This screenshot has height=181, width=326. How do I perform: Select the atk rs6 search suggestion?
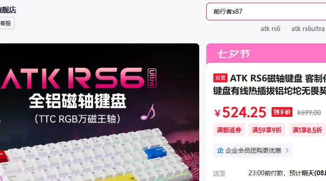[x=270, y=29]
